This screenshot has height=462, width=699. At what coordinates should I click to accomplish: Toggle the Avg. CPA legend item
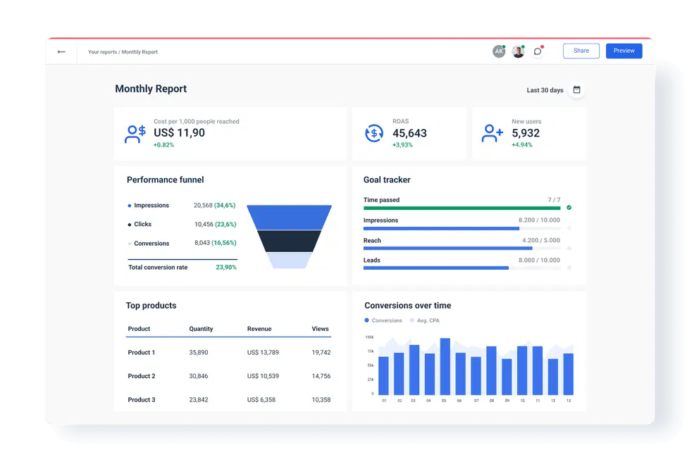[x=424, y=320]
